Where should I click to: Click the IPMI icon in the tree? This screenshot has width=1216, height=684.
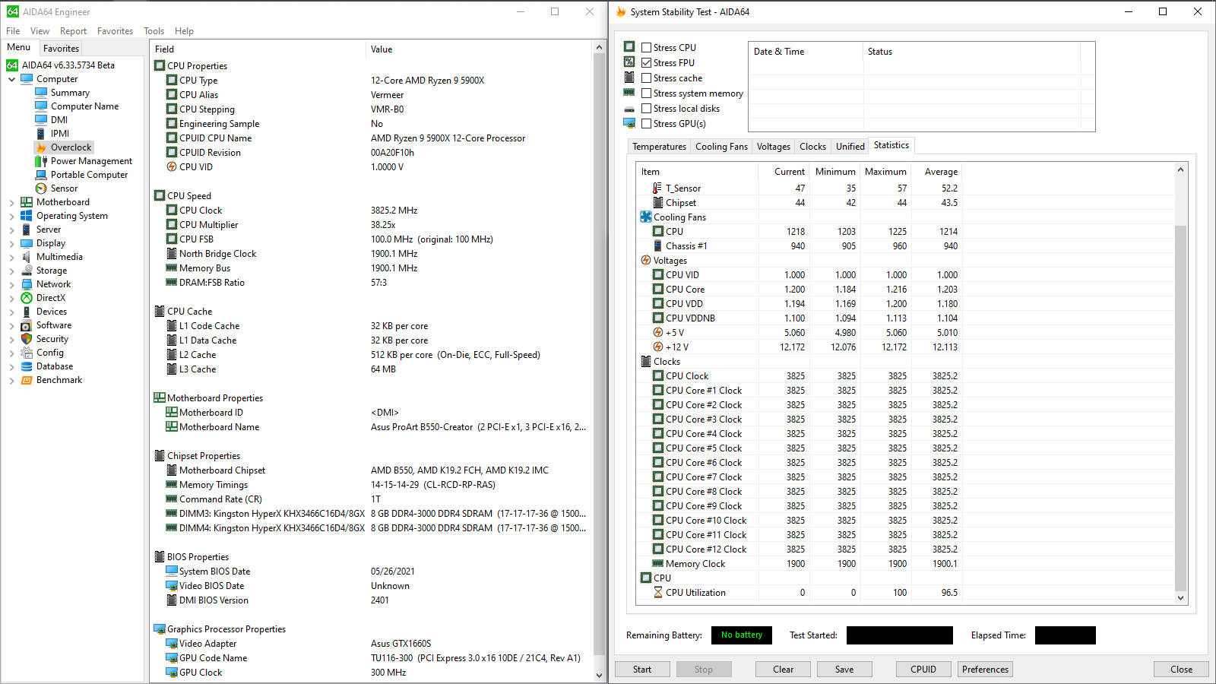[x=41, y=134]
